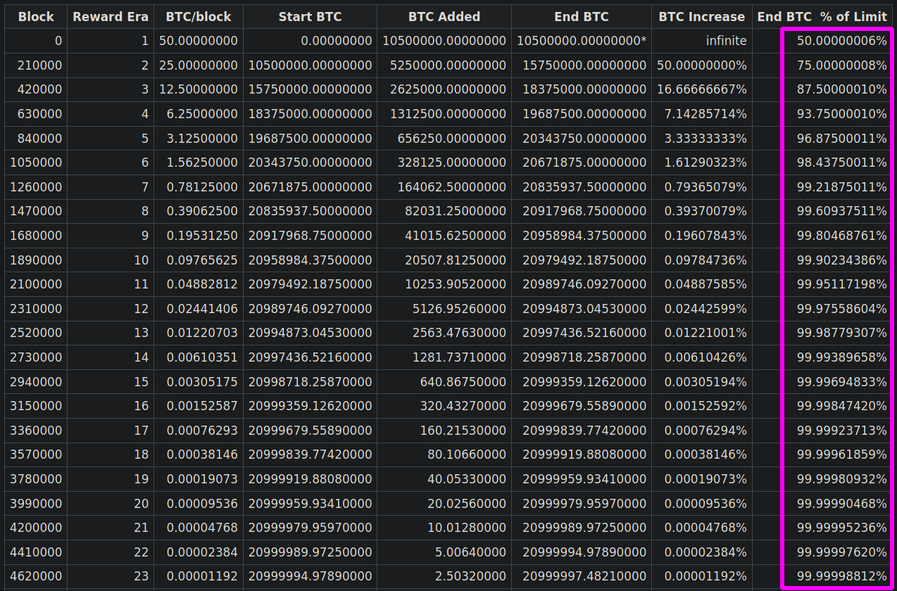Click BTC Increase value 0.00009536%

tap(702, 504)
